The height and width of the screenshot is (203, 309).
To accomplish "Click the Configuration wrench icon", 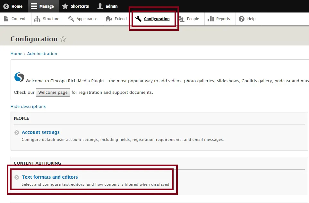I will (x=138, y=19).
